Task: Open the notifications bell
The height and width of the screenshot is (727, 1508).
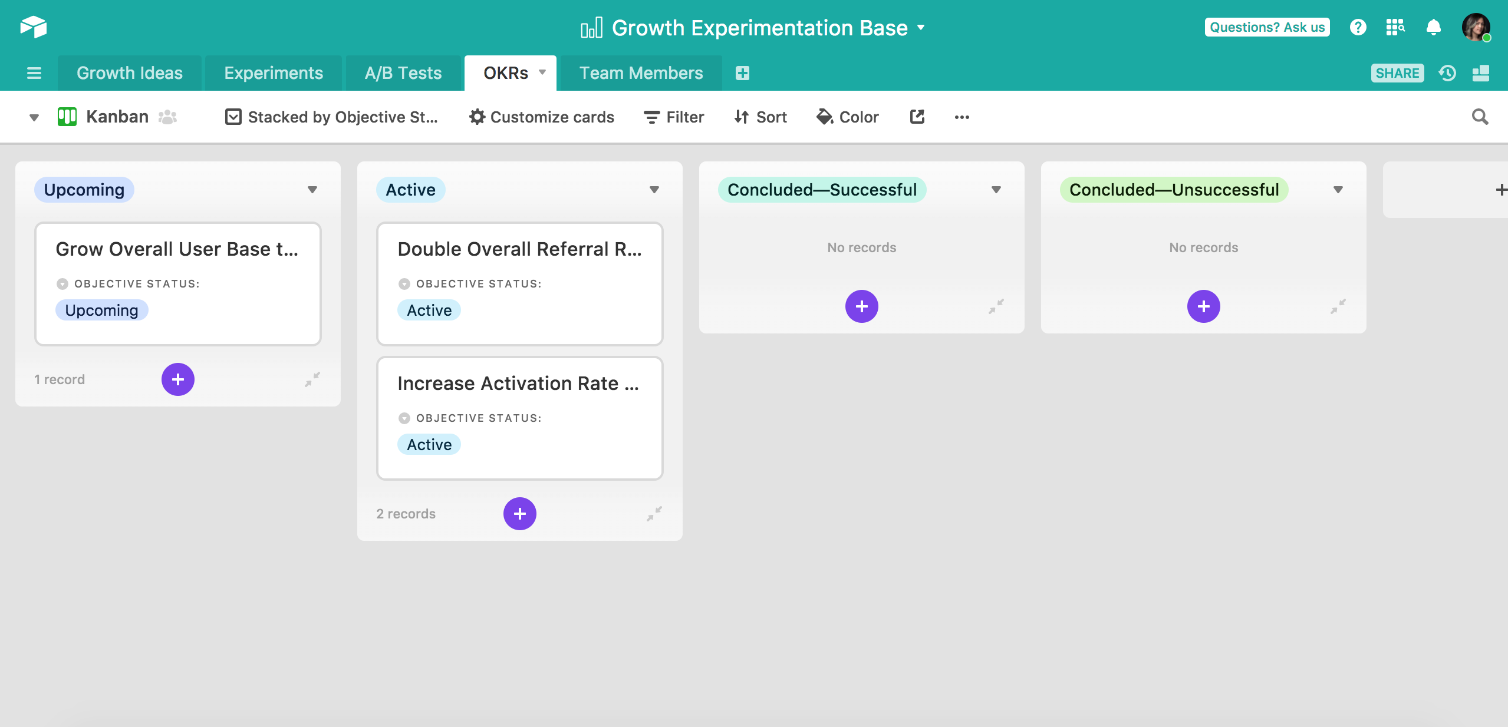Action: coord(1433,27)
